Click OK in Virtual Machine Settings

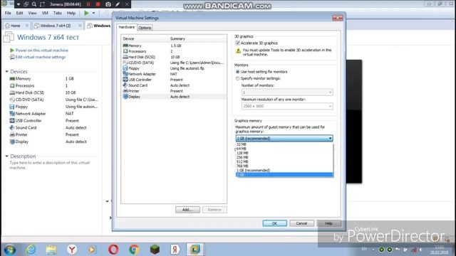click(x=274, y=223)
